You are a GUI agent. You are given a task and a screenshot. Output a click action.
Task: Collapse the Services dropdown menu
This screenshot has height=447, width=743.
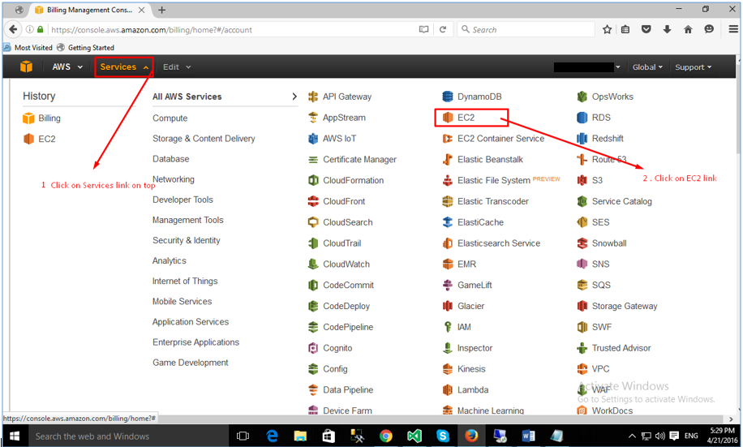coord(124,67)
